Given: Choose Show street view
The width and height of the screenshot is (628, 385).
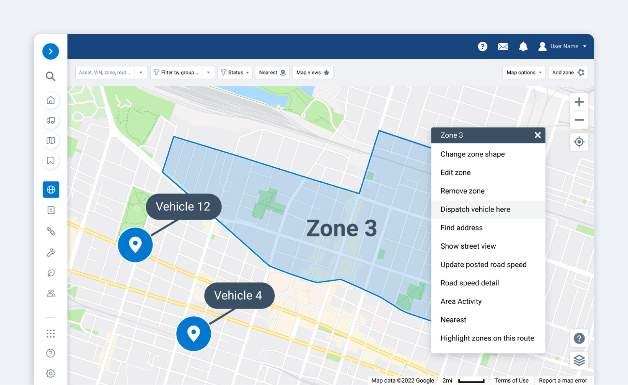Looking at the screenshot, I should (488, 246).
